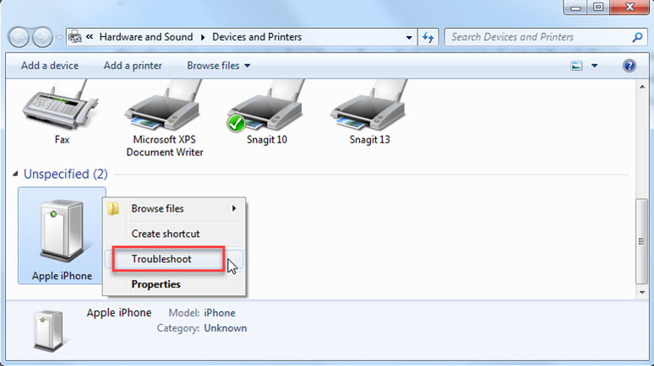
Task: Click the search magnifier icon
Action: [637, 37]
